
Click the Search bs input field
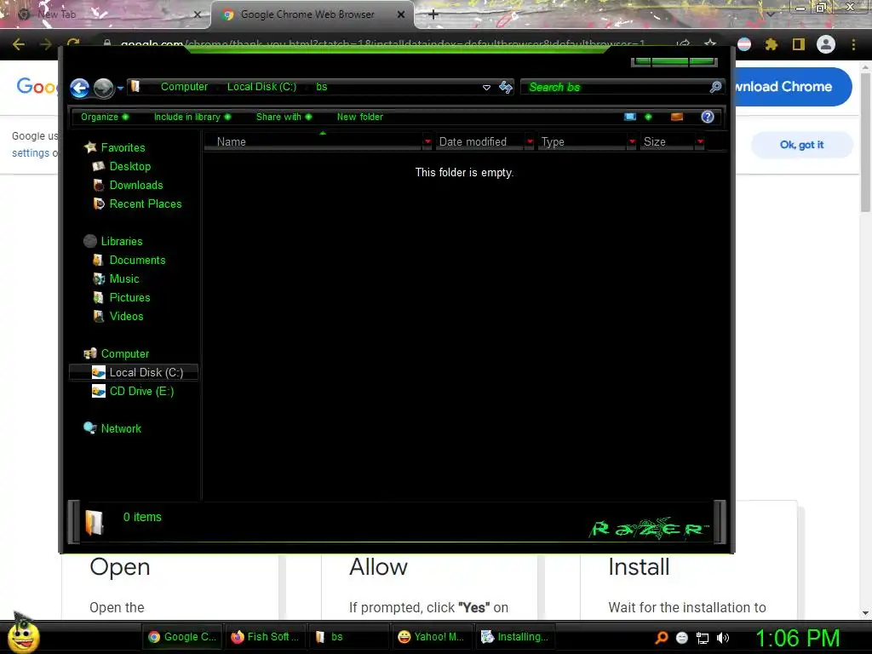coord(615,88)
